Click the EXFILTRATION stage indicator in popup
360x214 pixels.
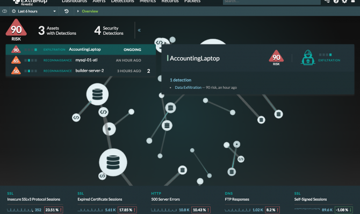tap(329, 58)
